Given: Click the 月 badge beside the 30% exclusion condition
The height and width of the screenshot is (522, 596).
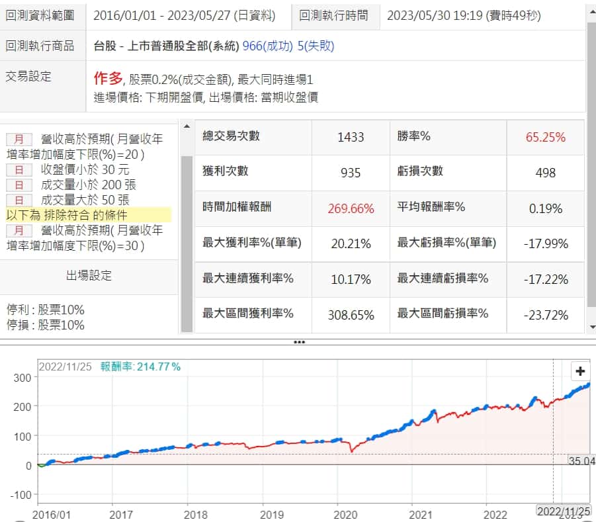Looking at the screenshot, I should 19,231.
